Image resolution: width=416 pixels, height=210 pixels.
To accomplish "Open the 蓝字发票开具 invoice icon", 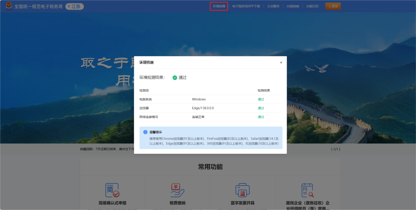I will [242, 190].
